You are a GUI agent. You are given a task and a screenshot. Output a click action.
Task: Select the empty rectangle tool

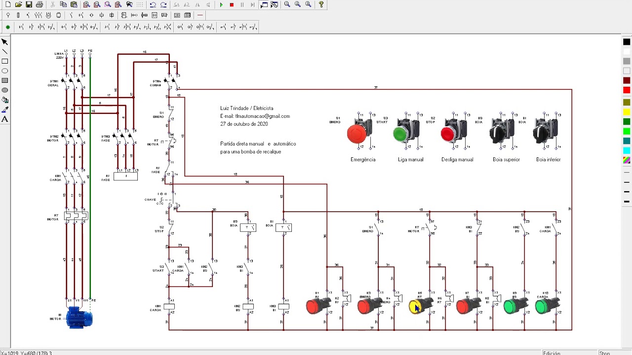5,61
